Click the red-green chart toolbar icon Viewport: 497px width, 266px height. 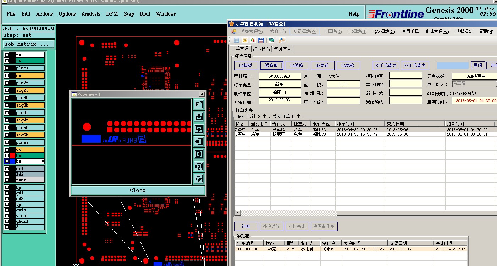253,40
